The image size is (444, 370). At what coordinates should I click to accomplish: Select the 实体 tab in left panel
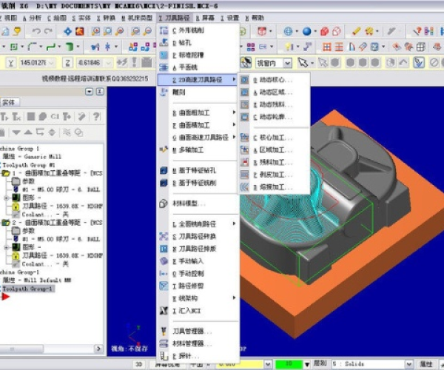click(x=10, y=103)
